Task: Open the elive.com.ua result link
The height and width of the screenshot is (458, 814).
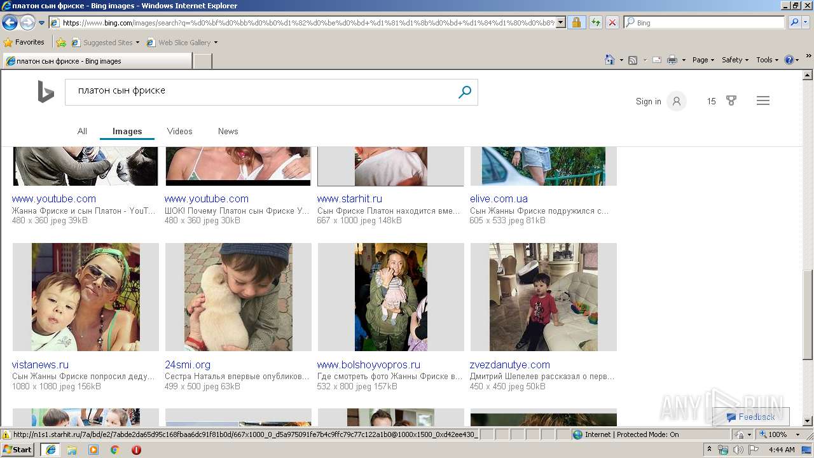Action: click(x=499, y=198)
